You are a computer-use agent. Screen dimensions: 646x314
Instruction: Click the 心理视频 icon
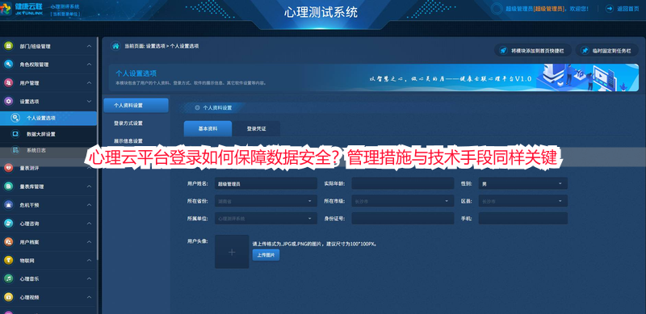coord(8,297)
